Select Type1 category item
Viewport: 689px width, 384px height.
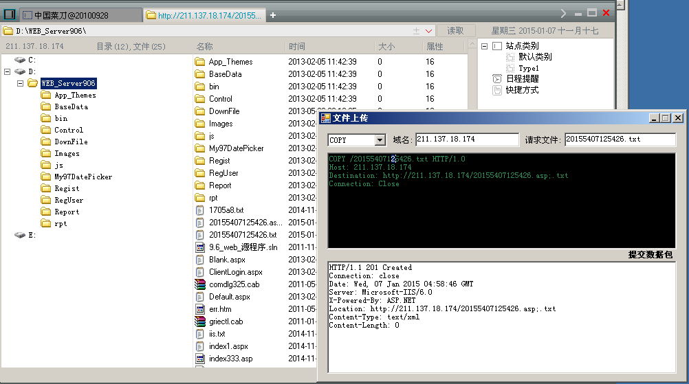pos(528,68)
